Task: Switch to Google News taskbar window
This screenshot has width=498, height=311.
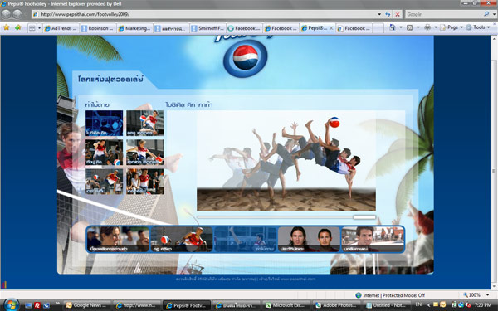Action: click(87, 305)
